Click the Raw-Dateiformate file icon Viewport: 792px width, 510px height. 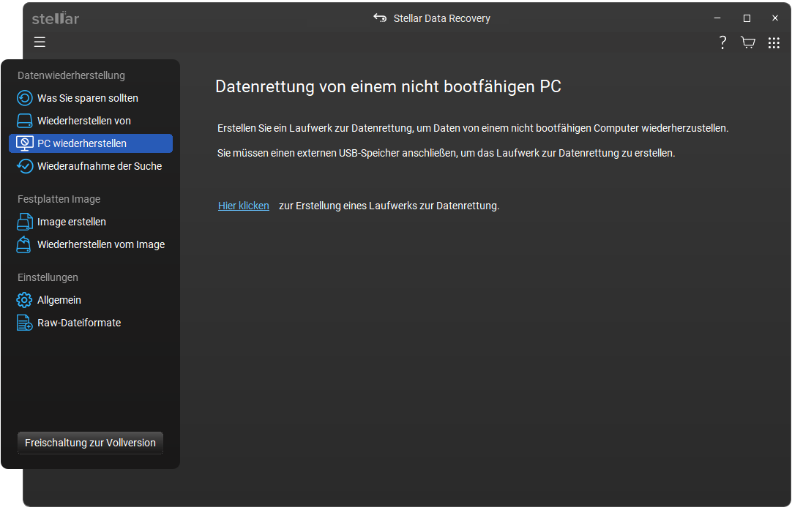[25, 323]
